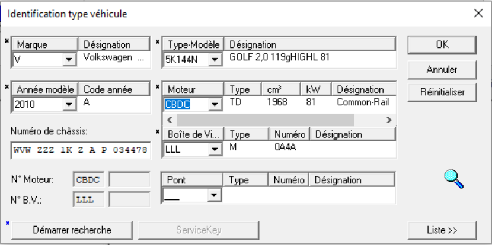
Task: Click the Type-Modèle column header
Action: (x=193, y=44)
